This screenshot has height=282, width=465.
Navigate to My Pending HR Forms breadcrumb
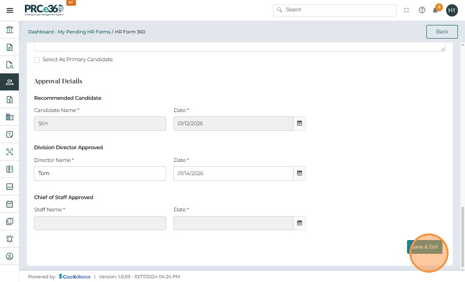(84, 32)
